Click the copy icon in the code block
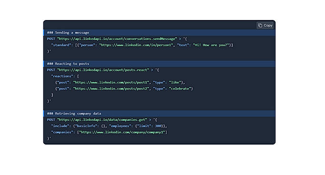This screenshot has width=325, height=175. point(260,26)
